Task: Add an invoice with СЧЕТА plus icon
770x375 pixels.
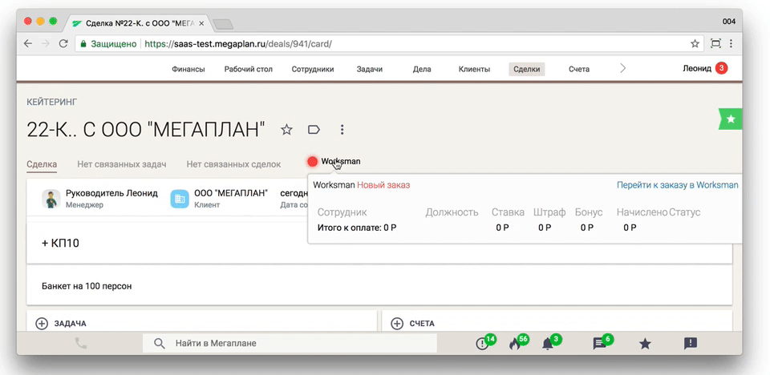Action: coord(396,324)
